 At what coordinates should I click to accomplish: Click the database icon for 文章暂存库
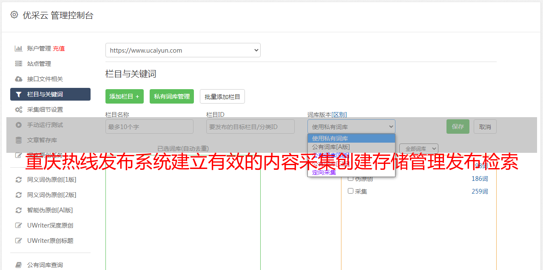click(x=18, y=140)
